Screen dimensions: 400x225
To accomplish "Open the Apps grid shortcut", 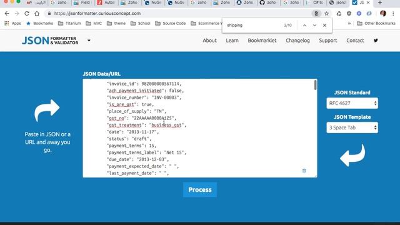I will coord(12,24).
